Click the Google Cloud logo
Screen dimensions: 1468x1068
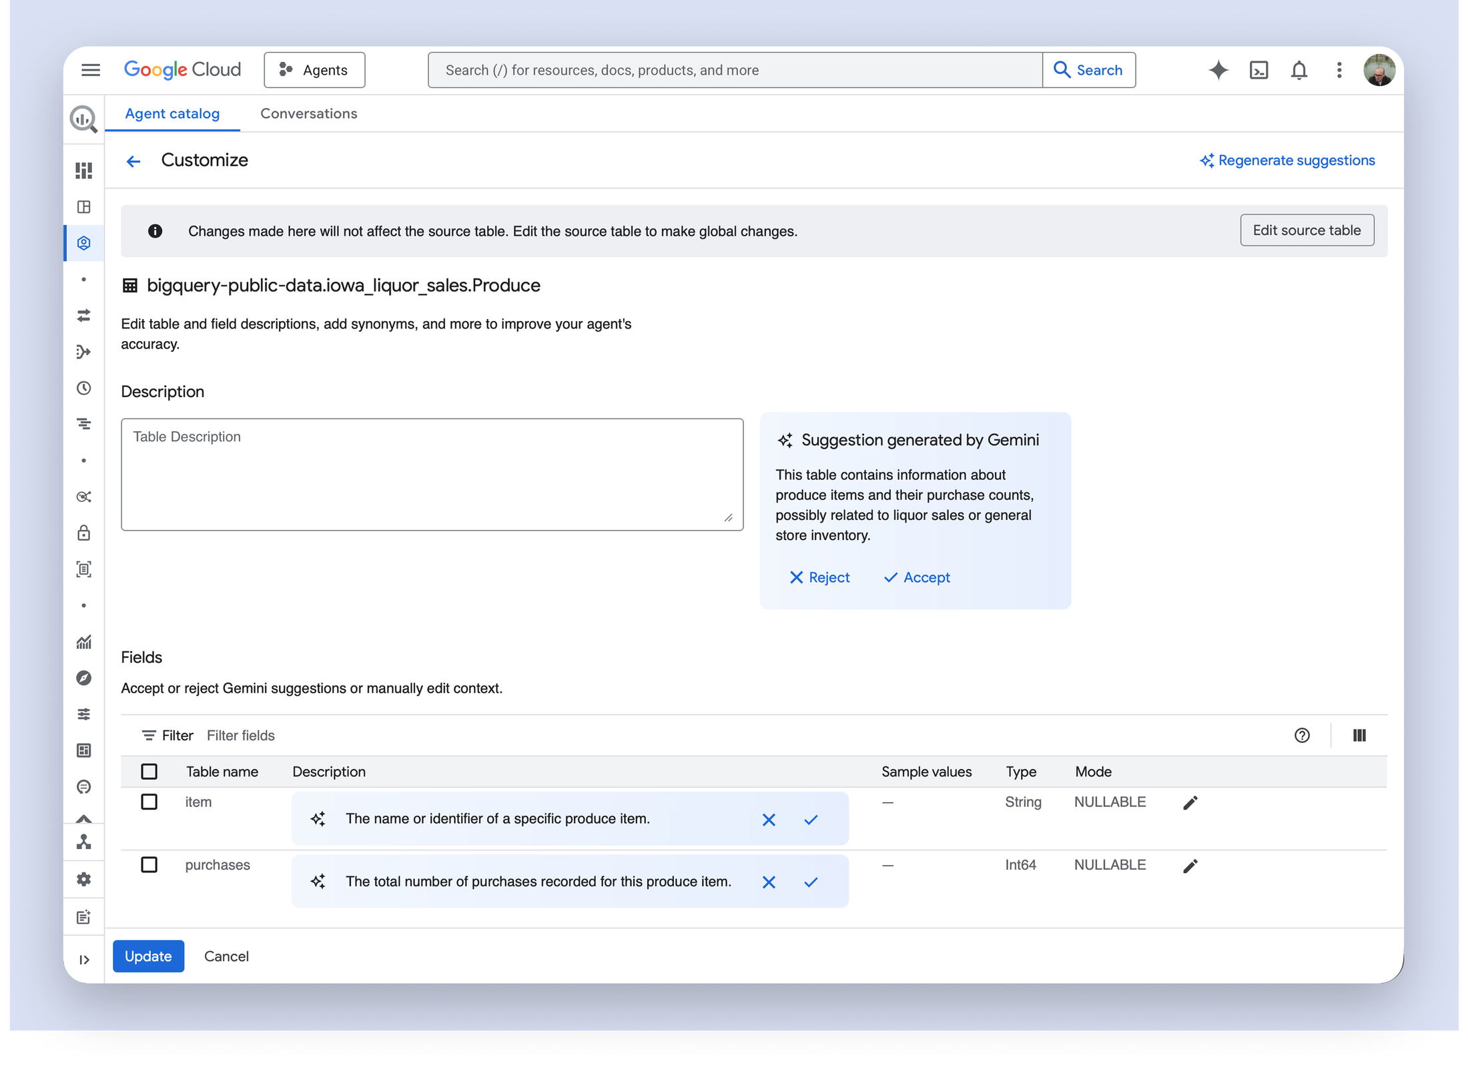coord(182,69)
